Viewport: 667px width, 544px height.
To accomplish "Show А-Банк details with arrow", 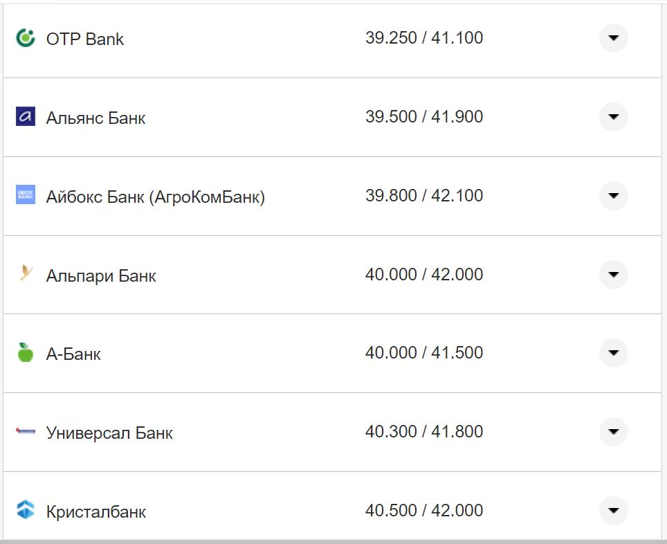I will click(x=613, y=353).
